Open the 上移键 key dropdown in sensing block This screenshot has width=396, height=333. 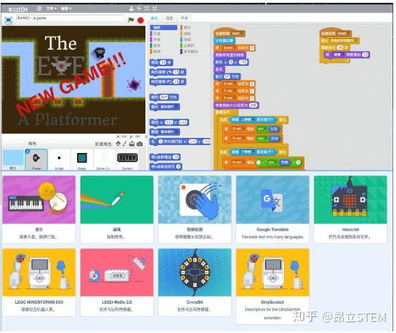(247, 120)
